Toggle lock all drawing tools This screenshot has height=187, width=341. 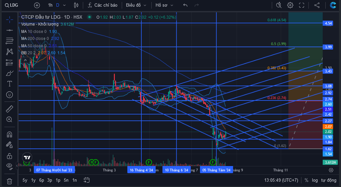pyautogui.click(x=9, y=156)
